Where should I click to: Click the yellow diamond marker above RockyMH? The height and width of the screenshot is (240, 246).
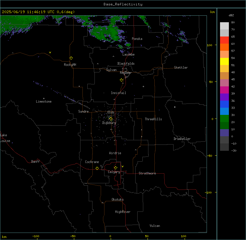71,58
